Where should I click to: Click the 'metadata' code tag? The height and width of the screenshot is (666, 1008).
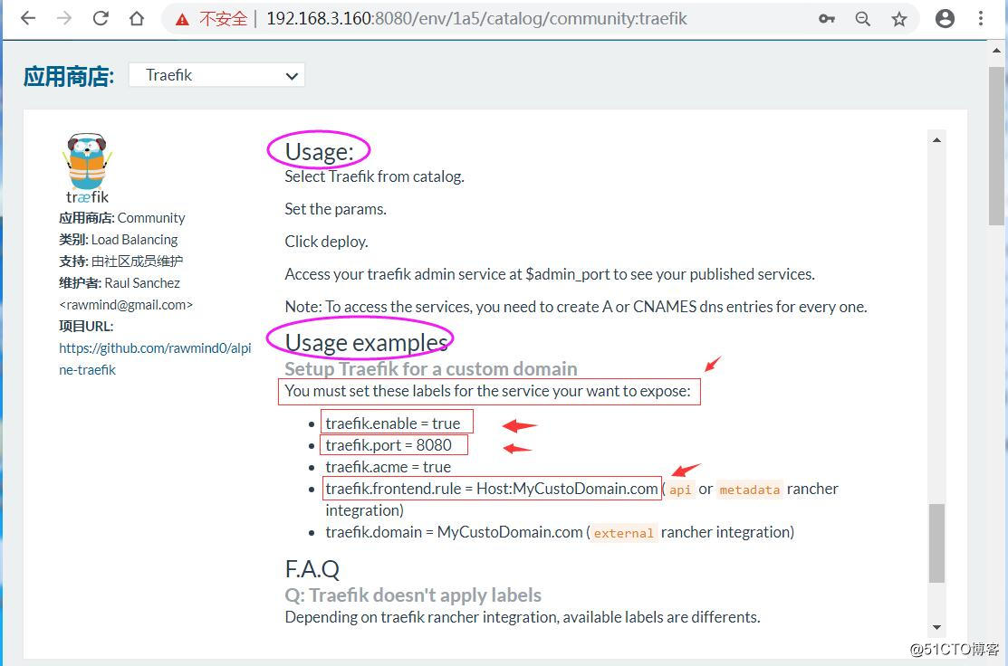749,490
